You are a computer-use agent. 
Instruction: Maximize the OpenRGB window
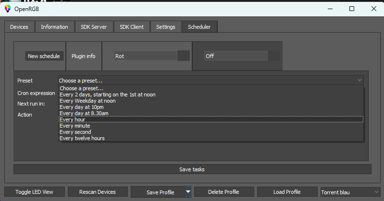tap(352, 9)
